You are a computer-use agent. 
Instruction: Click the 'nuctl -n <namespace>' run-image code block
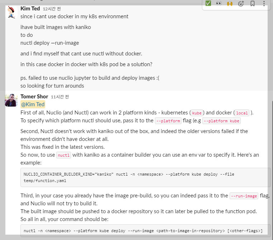[x=145, y=231]
